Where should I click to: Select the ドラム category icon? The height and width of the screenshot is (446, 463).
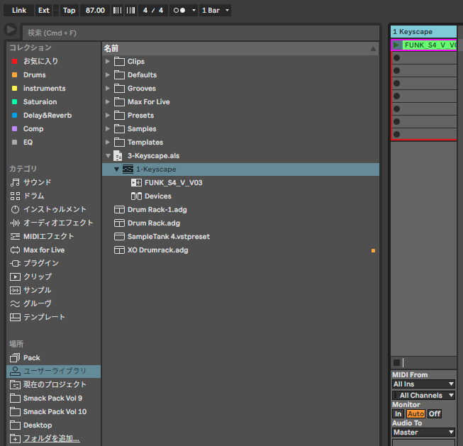click(16, 196)
